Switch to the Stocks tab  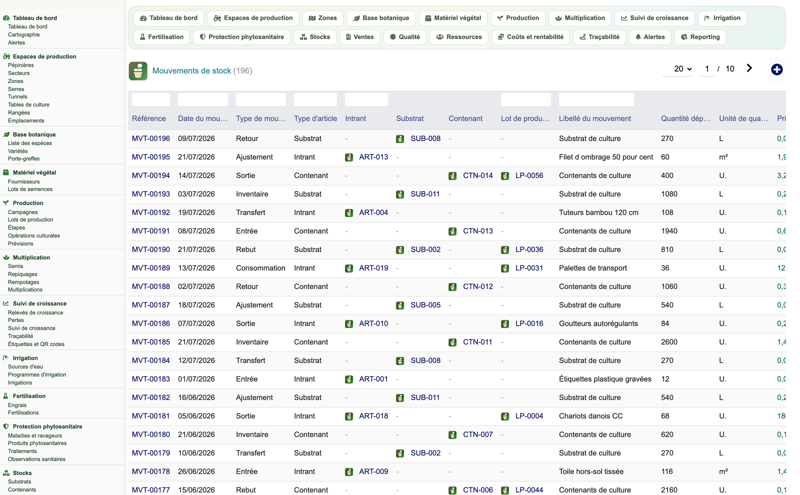point(315,37)
